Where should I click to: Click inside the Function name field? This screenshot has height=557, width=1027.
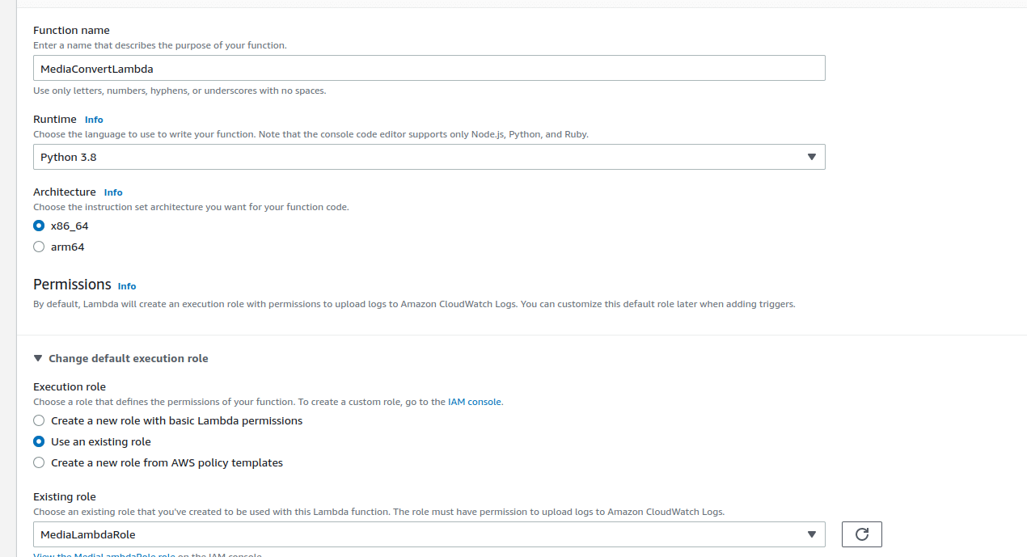tap(429, 68)
